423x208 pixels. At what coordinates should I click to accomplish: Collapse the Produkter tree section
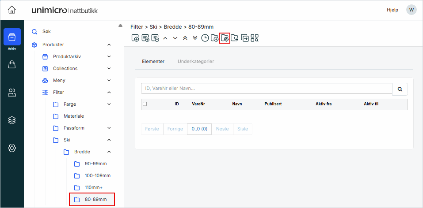coord(109,45)
